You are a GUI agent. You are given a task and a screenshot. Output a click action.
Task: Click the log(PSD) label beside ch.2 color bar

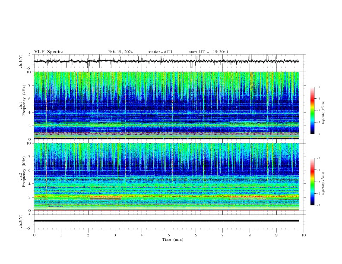click(323, 184)
